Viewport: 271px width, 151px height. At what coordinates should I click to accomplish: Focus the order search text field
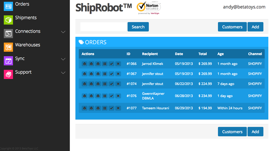point(103,27)
